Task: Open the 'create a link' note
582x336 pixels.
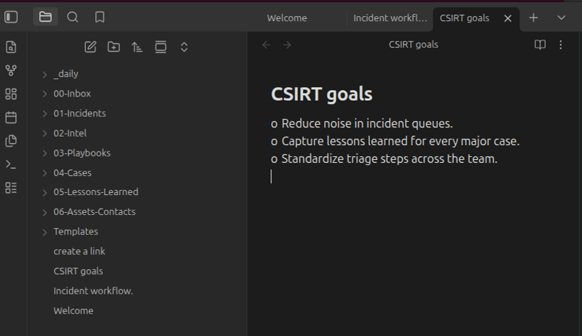Action: point(79,251)
